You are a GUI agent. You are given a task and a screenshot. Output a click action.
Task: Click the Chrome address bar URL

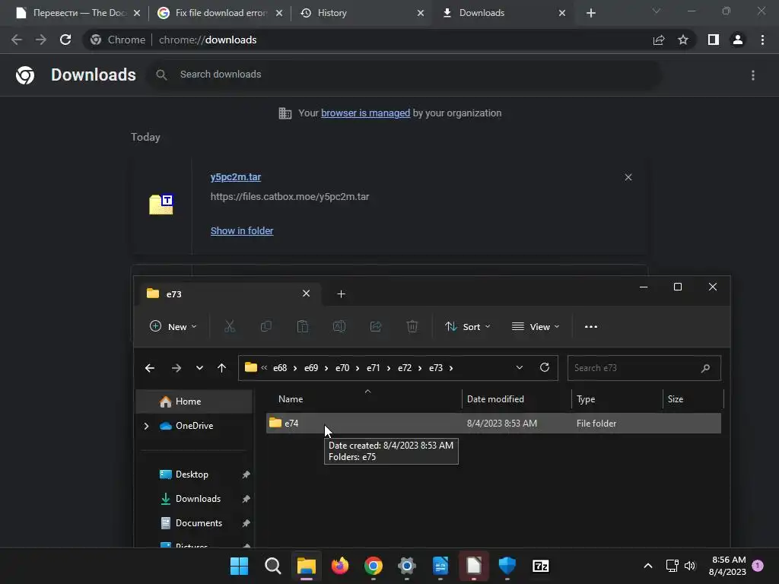coord(208,40)
